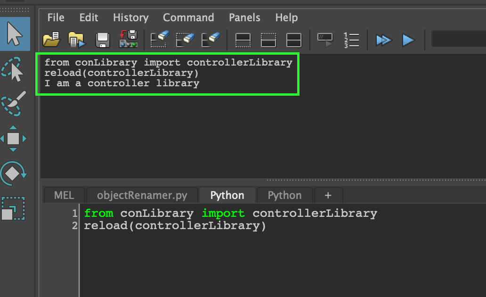Click Save Script to Shelf icon
486x297 pixels.
[x=128, y=40]
